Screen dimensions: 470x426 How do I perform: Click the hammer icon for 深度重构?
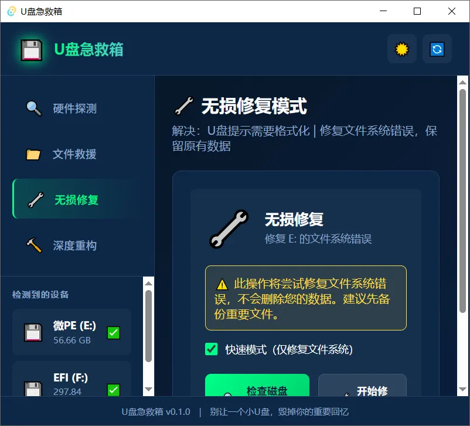34,246
